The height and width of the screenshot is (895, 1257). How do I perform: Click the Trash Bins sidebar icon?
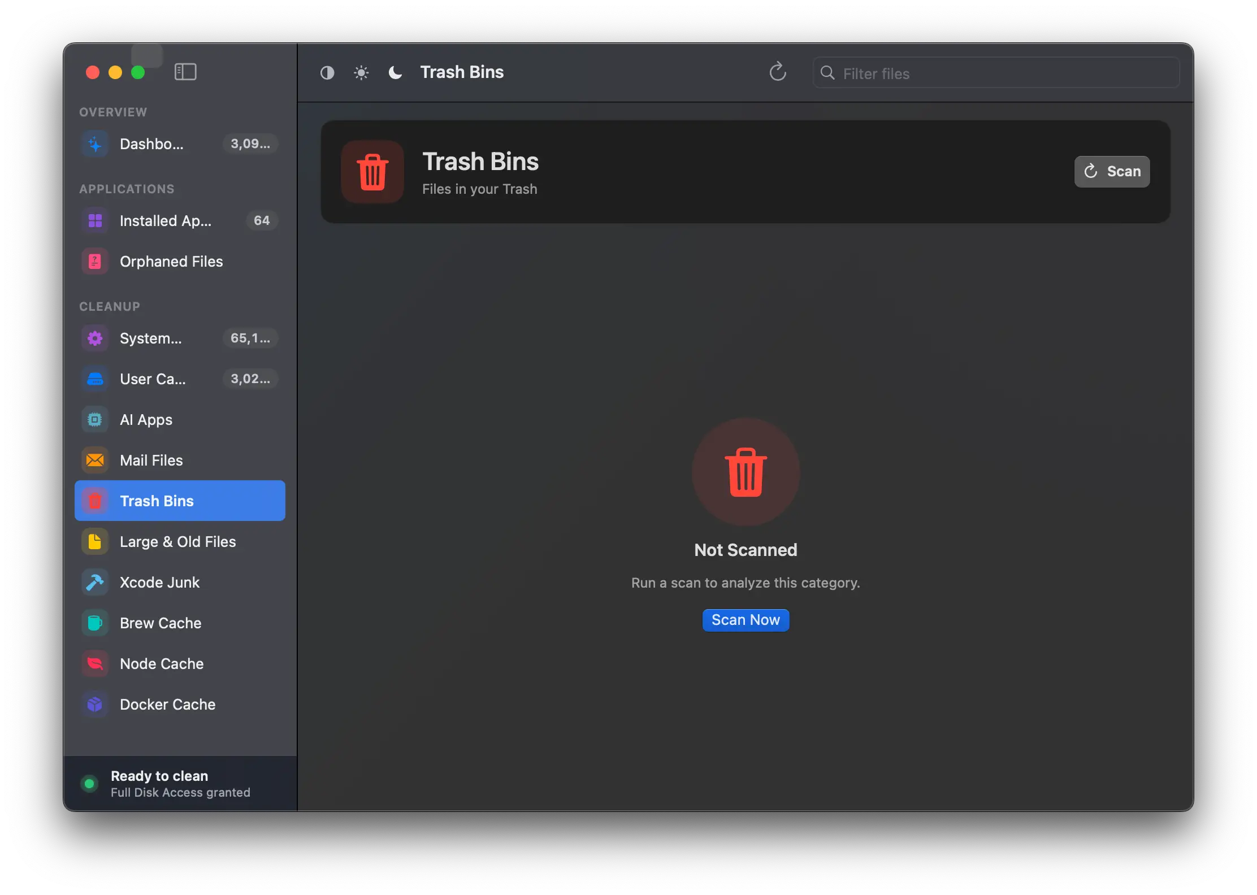point(95,501)
